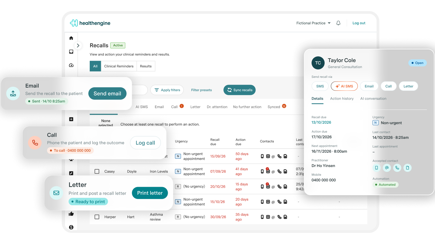Click the mobile contact icon in Casey Doyle's row
This screenshot has height=244, width=435.
click(x=262, y=171)
